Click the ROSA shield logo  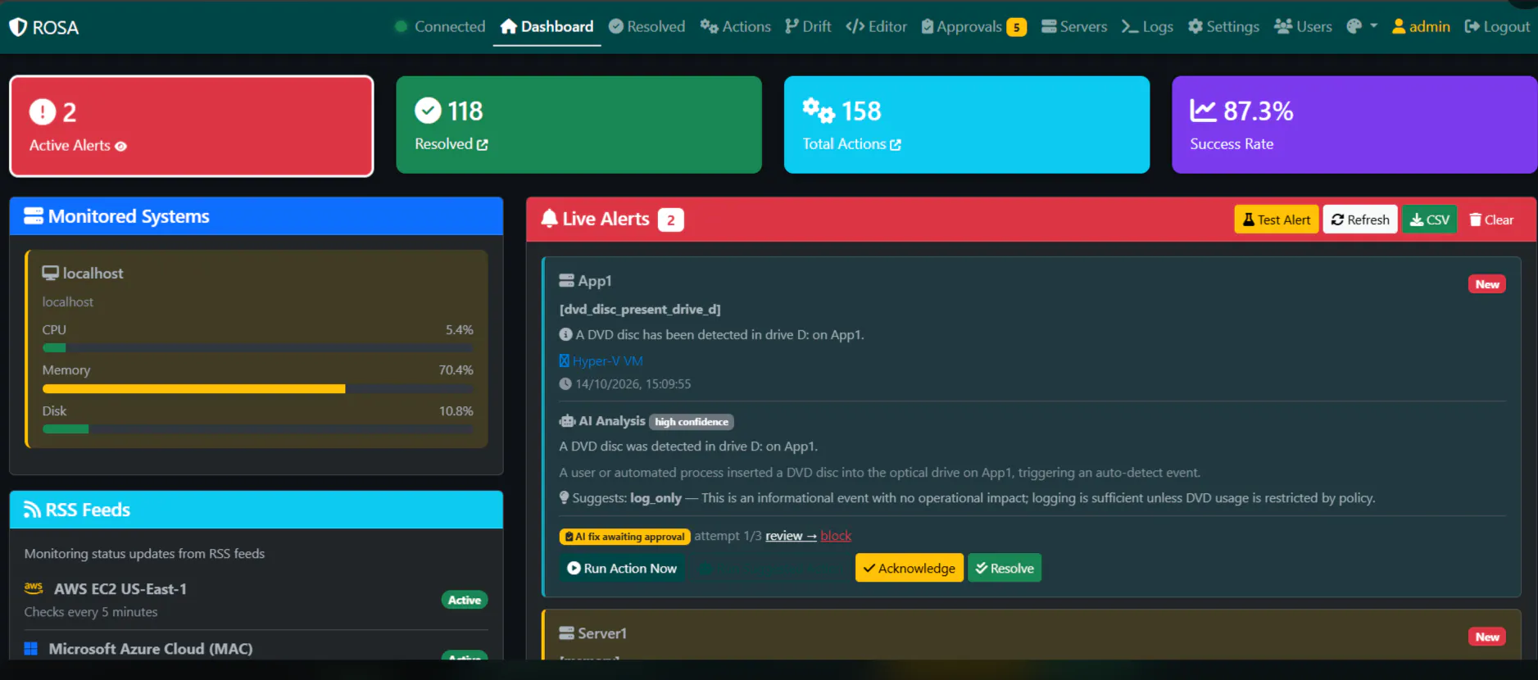coord(18,27)
